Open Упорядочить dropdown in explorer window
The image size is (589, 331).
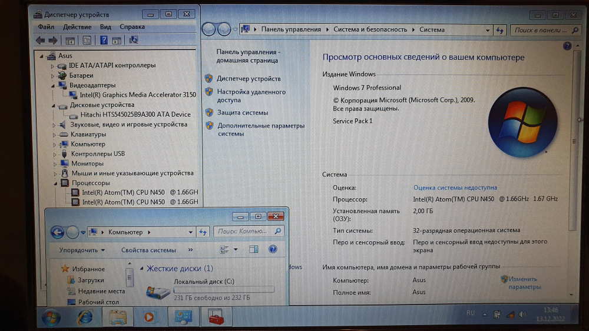(x=82, y=250)
